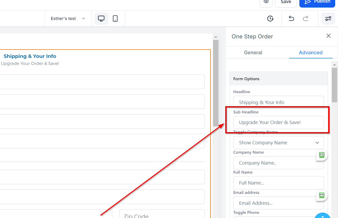
Task: Open the version history clock icon
Action: pos(270,19)
